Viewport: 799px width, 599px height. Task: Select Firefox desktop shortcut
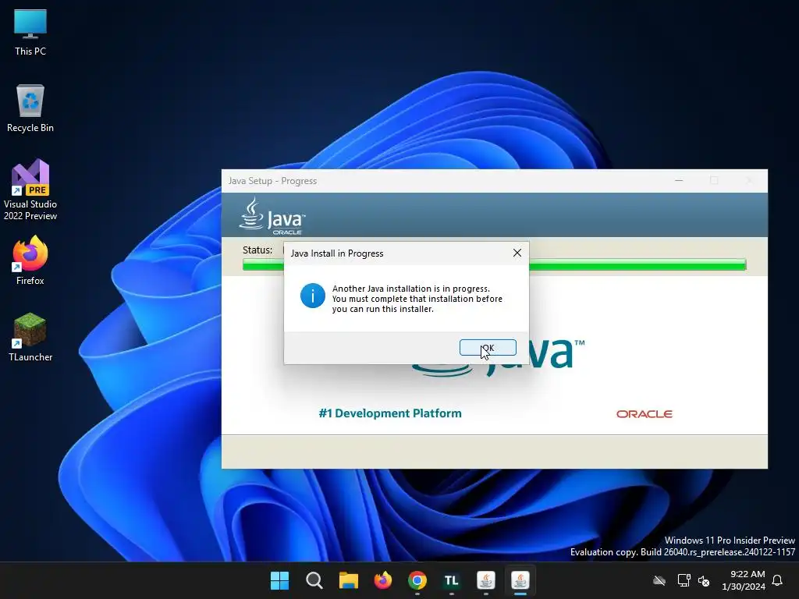30,261
